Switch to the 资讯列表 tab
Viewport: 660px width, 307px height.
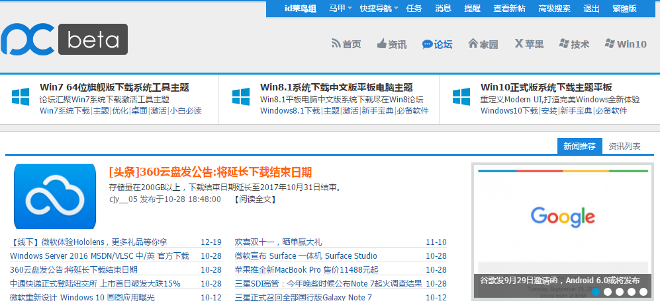coord(625,146)
